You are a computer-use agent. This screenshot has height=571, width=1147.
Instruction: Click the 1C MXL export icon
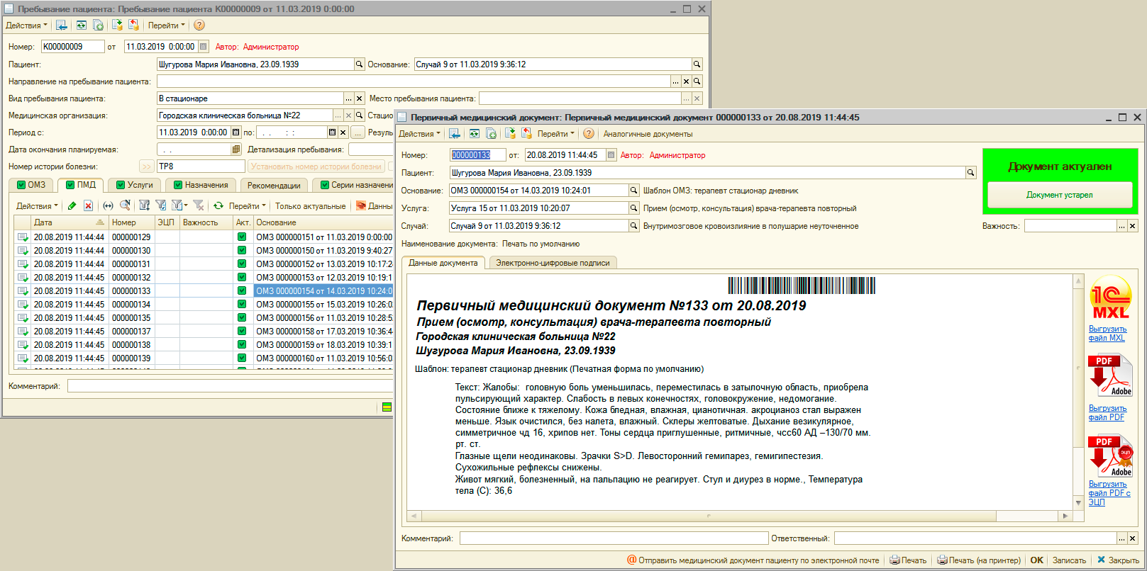[x=1110, y=298]
